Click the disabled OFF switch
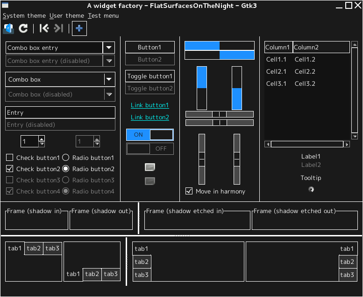 tap(150, 149)
